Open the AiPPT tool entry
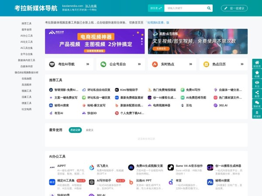 pos(52,168)
